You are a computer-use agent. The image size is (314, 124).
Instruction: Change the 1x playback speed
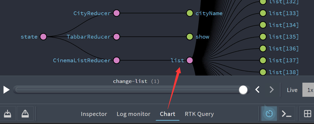coord(309,90)
